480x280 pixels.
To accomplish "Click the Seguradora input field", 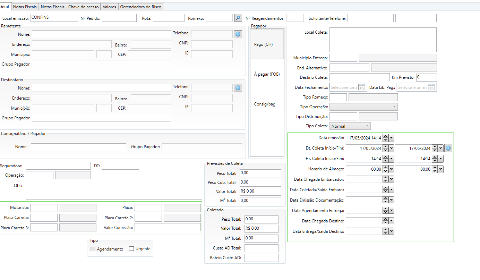I will click(58, 166).
